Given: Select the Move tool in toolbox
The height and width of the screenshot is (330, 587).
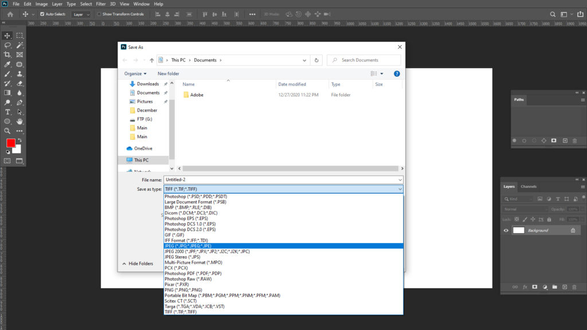Looking at the screenshot, I should click(x=7, y=36).
